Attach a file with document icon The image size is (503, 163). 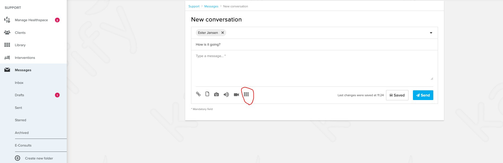(207, 94)
